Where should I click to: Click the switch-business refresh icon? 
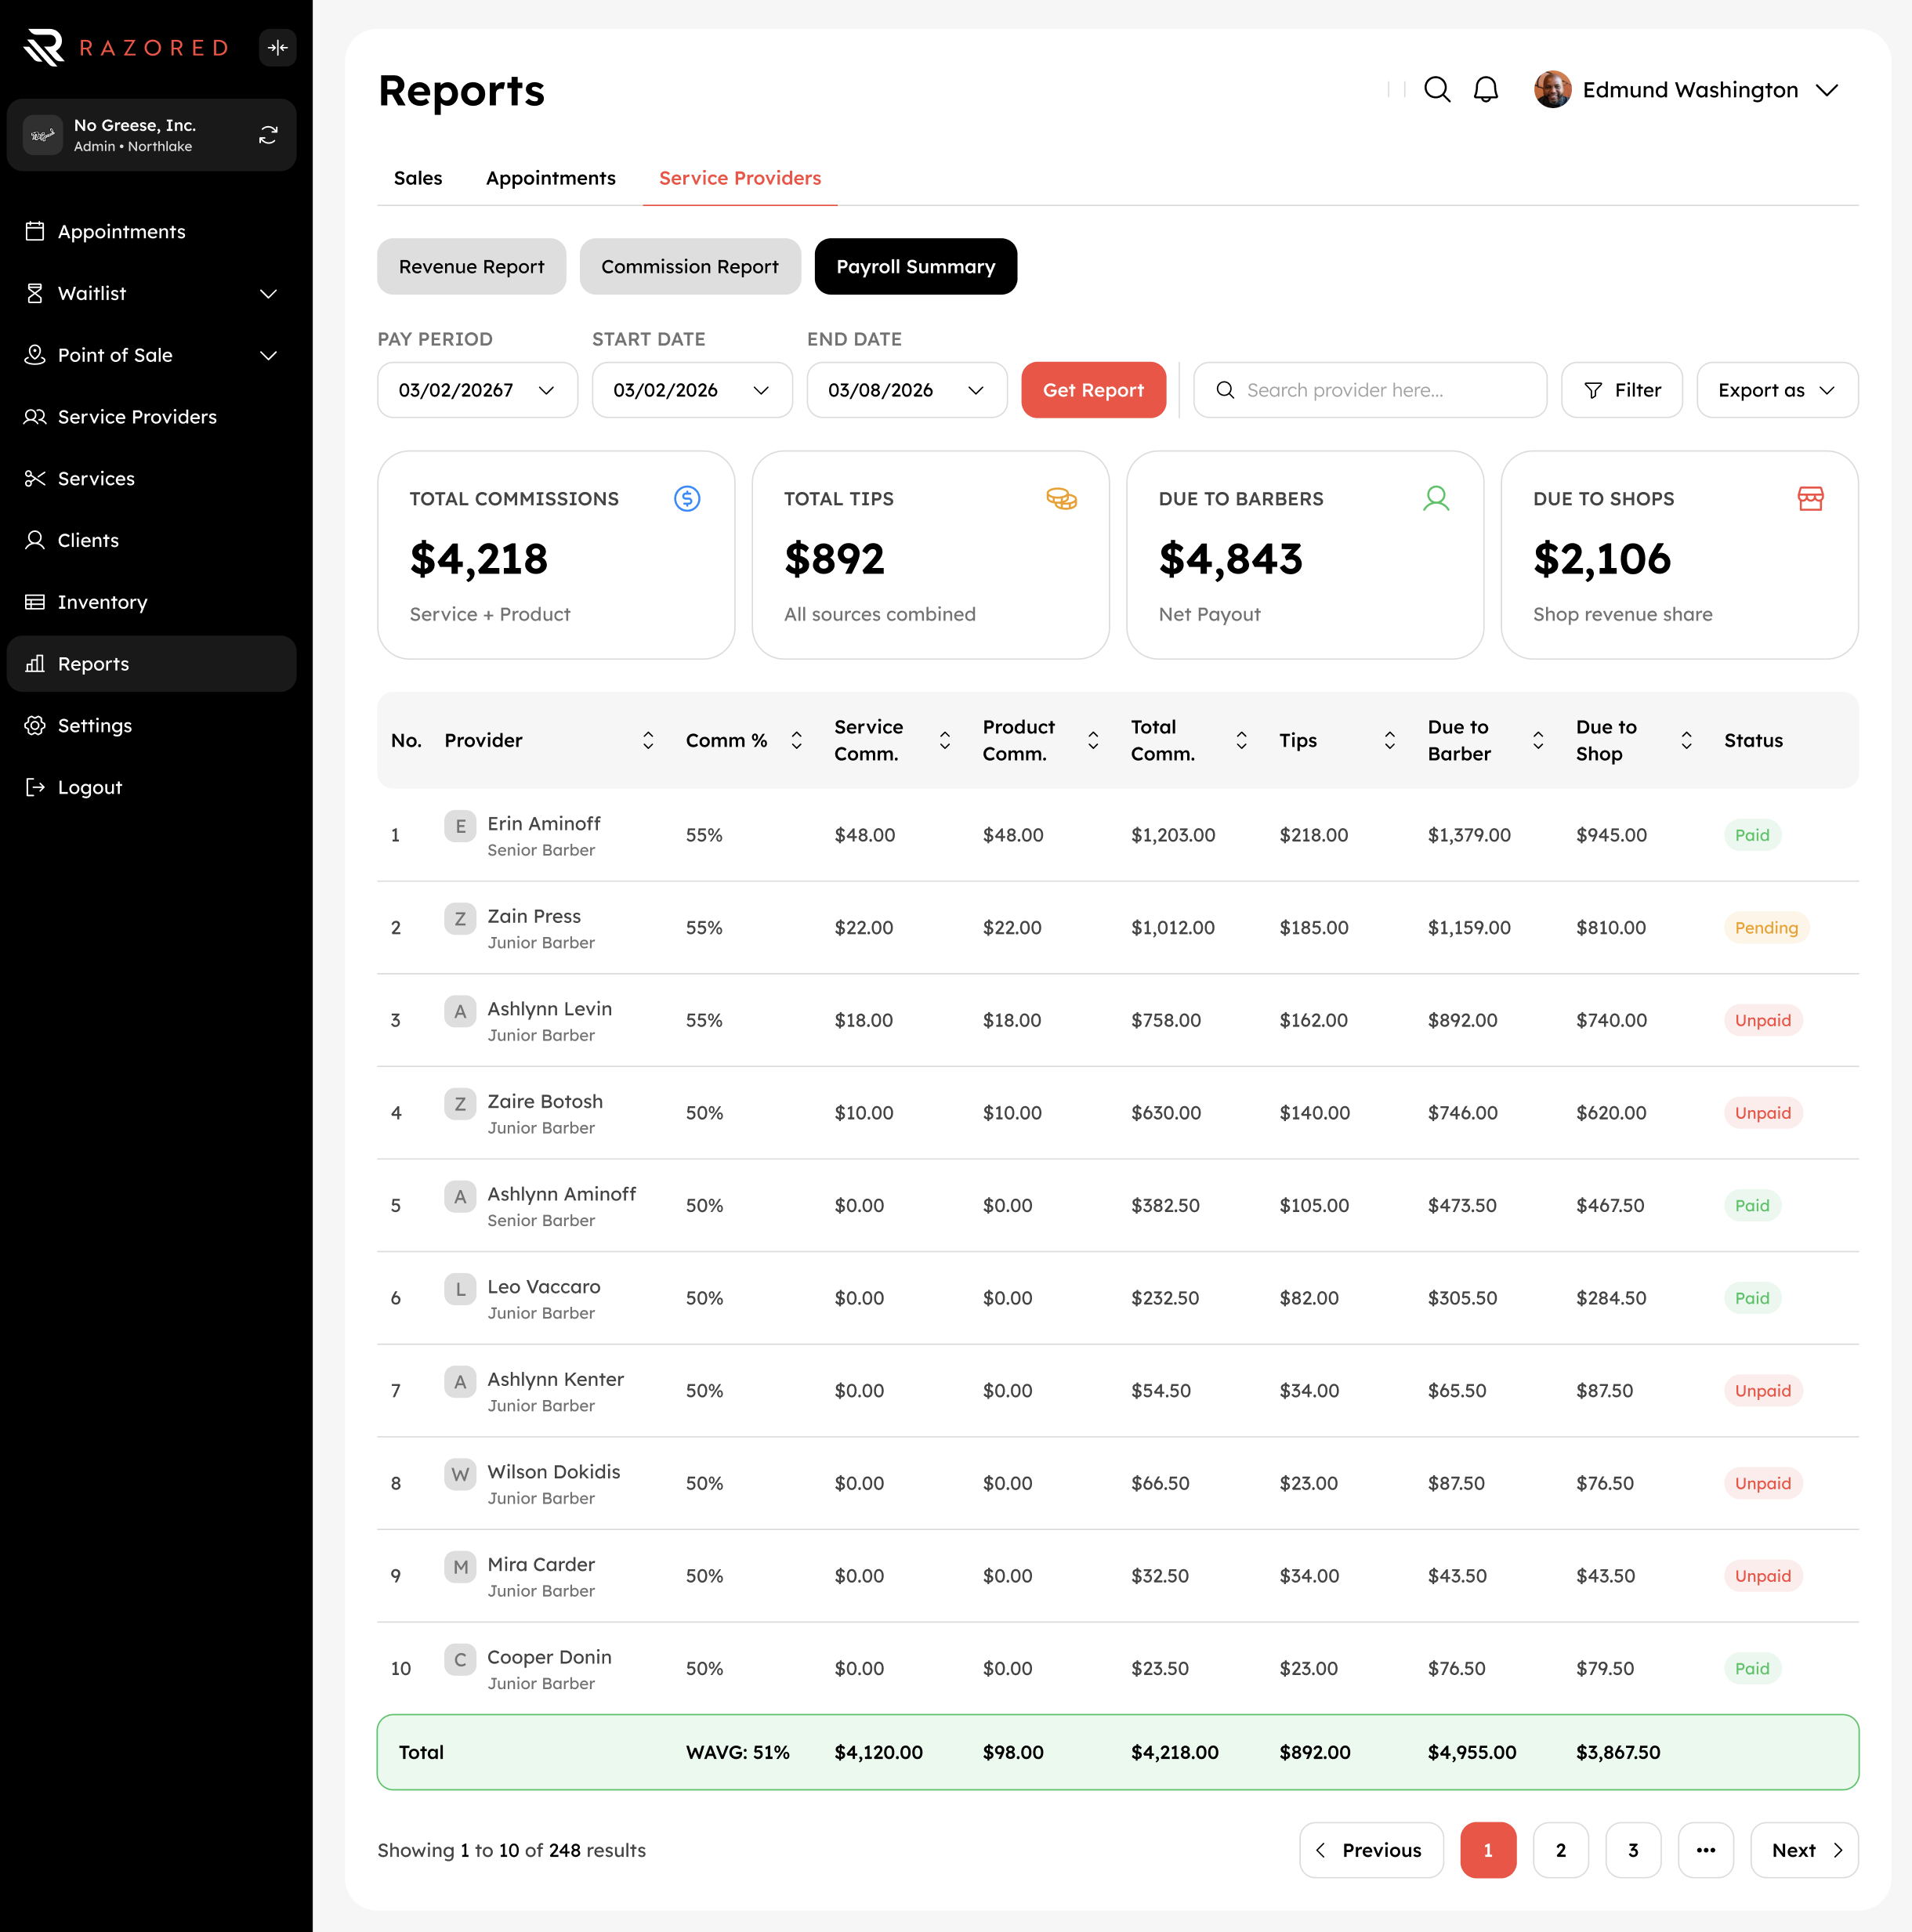[x=268, y=135]
